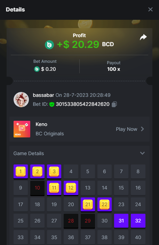Click the green verified shield icon
This screenshot has width=159, height=245.
(x=52, y=104)
